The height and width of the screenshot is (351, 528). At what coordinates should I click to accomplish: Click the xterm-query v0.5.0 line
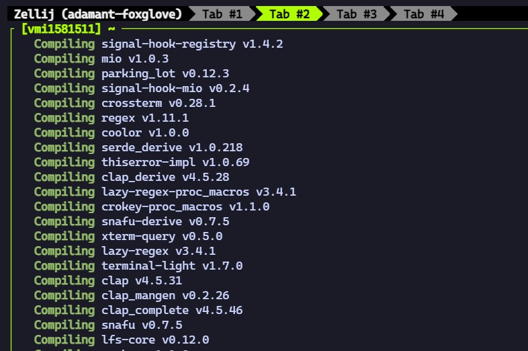(161, 236)
